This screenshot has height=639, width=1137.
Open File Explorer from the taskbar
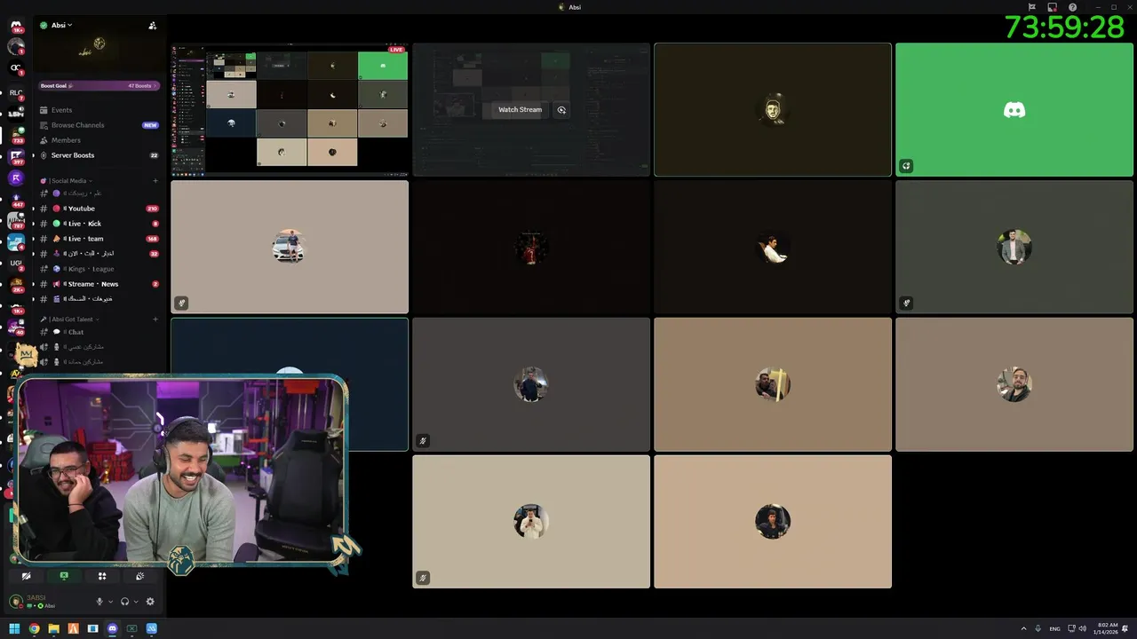coord(53,628)
